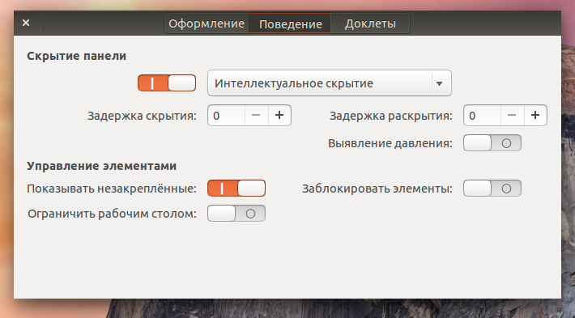The width and height of the screenshot is (575, 318).
Task: Disable the Показывать незакреплённые switch
Action: pos(236,189)
